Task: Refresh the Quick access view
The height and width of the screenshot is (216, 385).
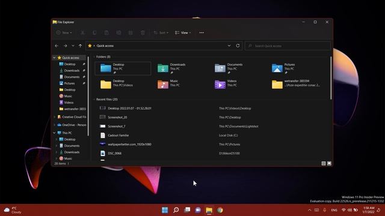Action: pos(238,46)
